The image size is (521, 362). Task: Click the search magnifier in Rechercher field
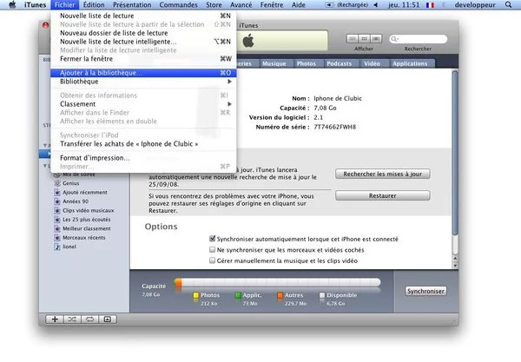(x=394, y=39)
